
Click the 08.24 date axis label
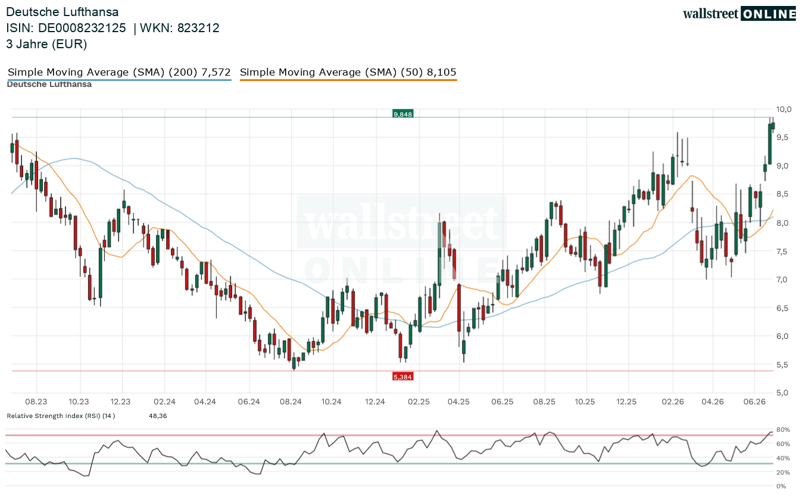(291, 402)
